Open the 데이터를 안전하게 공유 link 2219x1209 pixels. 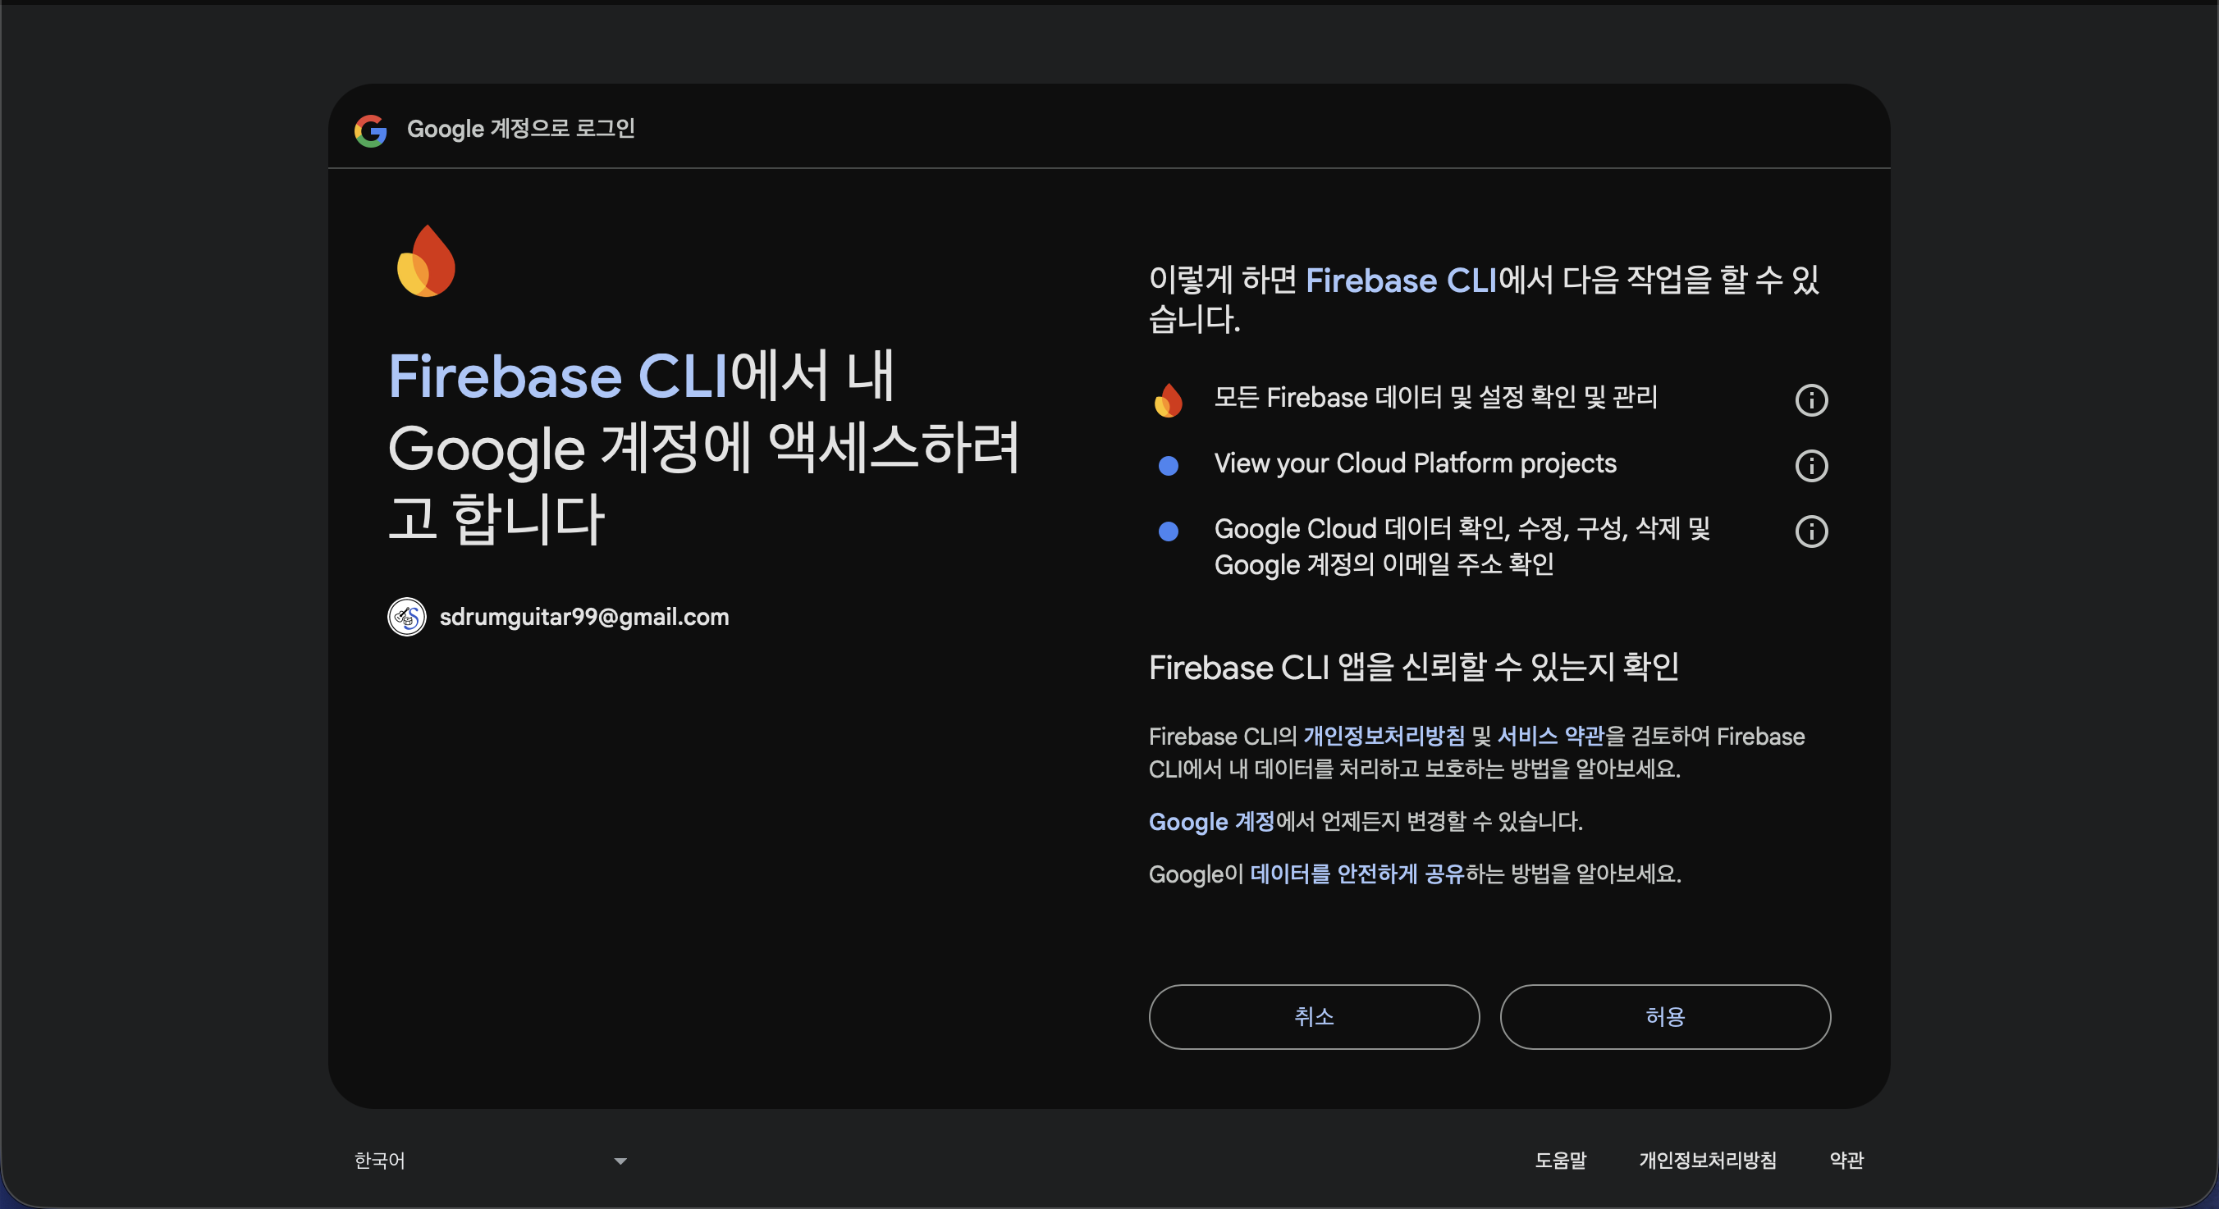[1357, 874]
